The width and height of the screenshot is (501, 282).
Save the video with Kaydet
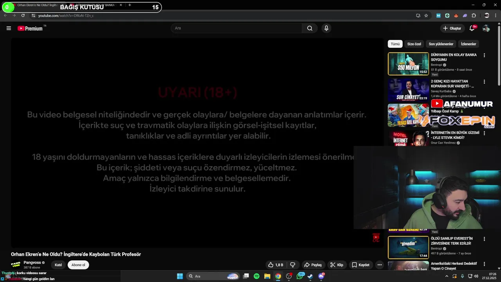coord(360,265)
